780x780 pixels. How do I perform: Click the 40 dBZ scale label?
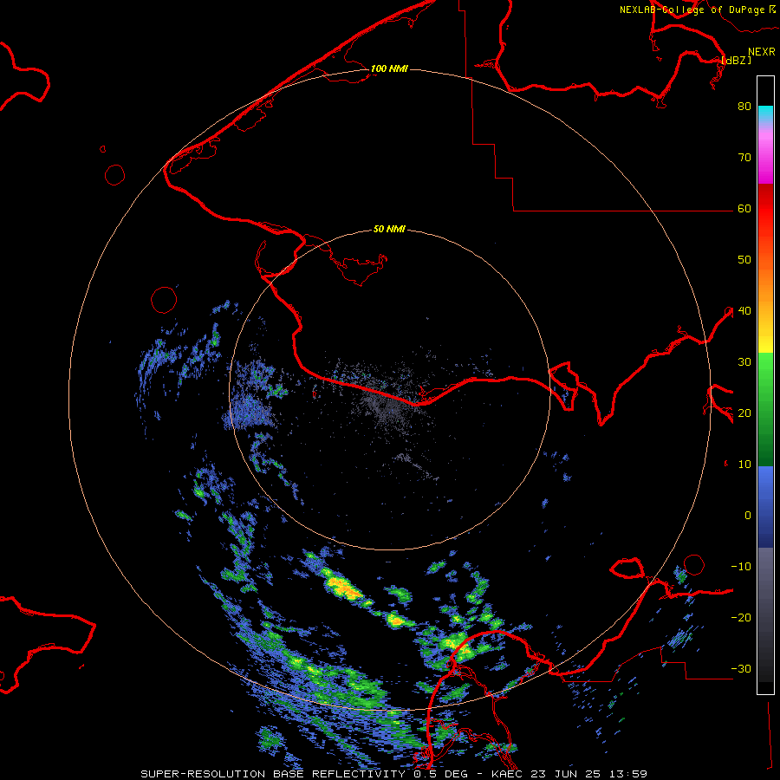[x=744, y=311]
